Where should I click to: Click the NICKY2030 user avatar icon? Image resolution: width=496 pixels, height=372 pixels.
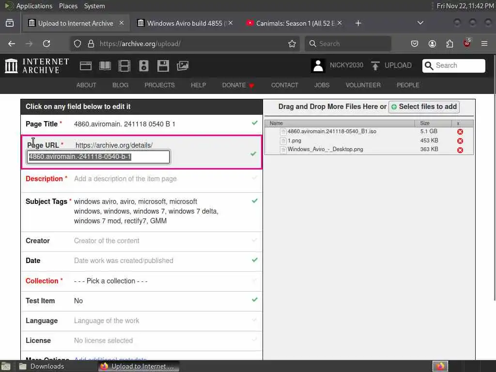pos(318,66)
